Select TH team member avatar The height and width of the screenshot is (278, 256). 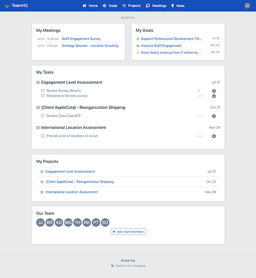tap(77, 222)
